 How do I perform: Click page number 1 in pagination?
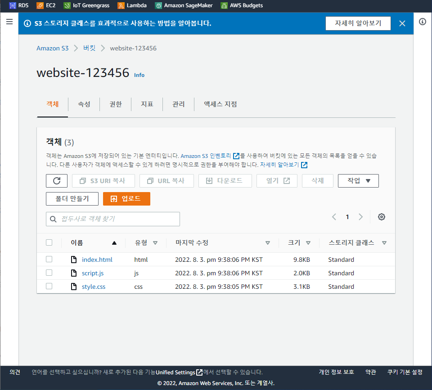pos(347,217)
